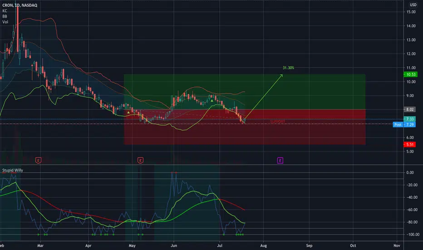Select the Stupid Willy indicator label

pyautogui.click(x=13, y=170)
